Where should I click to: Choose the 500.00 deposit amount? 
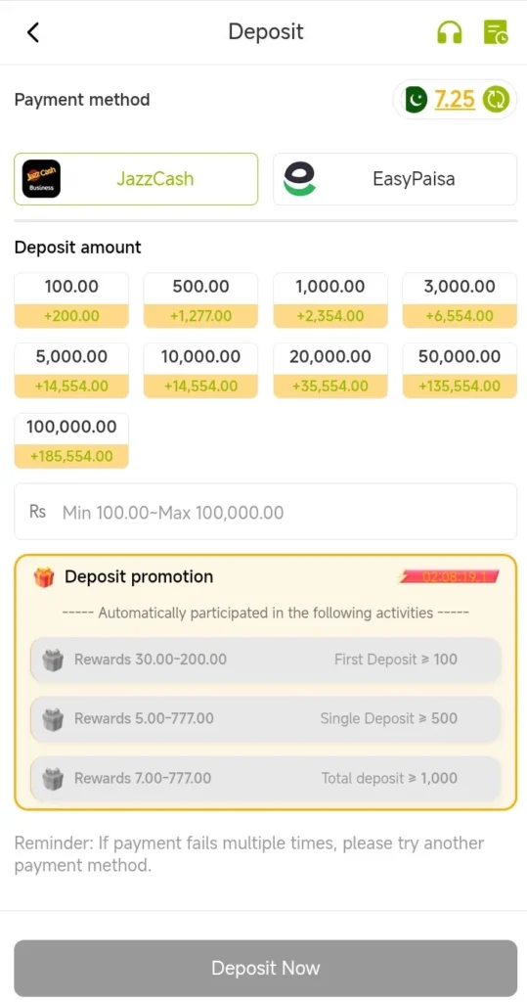pos(200,300)
